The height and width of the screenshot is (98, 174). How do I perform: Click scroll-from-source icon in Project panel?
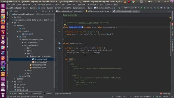(43, 11)
